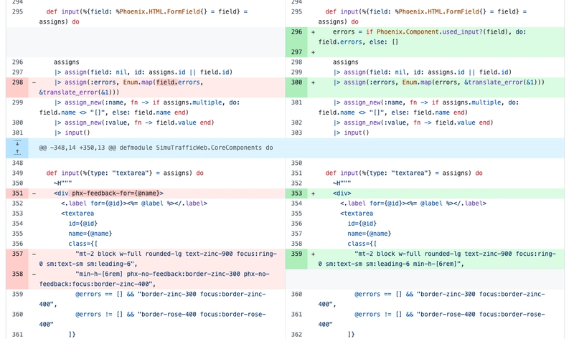574x339 pixels.
Task: Select added line number 300 on new side
Action: [x=296, y=82]
